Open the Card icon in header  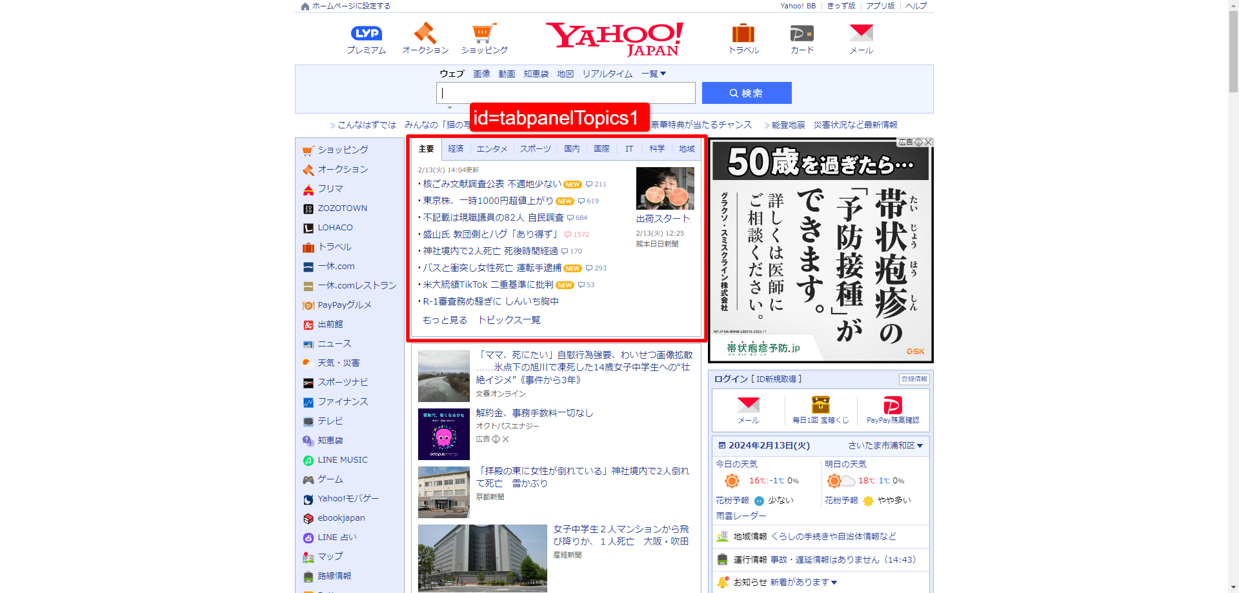[x=801, y=33]
